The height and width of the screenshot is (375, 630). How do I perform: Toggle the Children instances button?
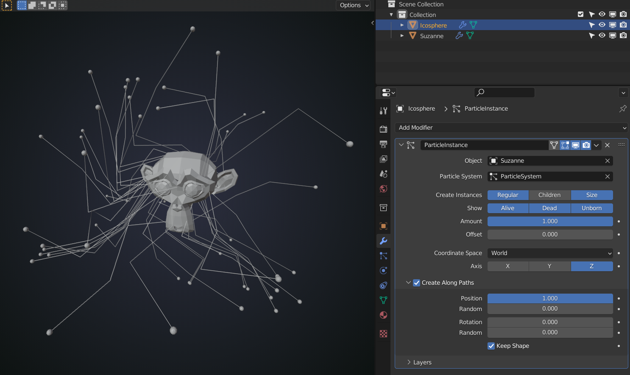click(x=549, y=195)
